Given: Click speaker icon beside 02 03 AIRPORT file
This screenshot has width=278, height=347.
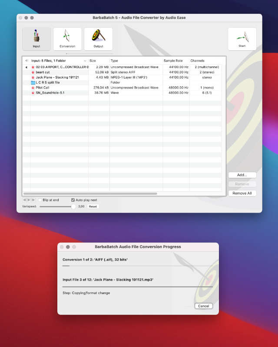Looking at the screenshot, I should [26, 67].
